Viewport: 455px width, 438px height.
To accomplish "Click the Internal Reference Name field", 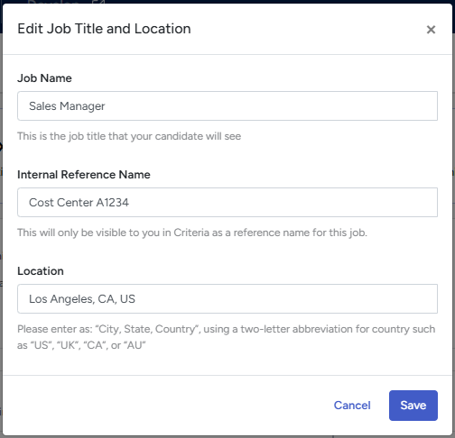I will tap(227, 203).
